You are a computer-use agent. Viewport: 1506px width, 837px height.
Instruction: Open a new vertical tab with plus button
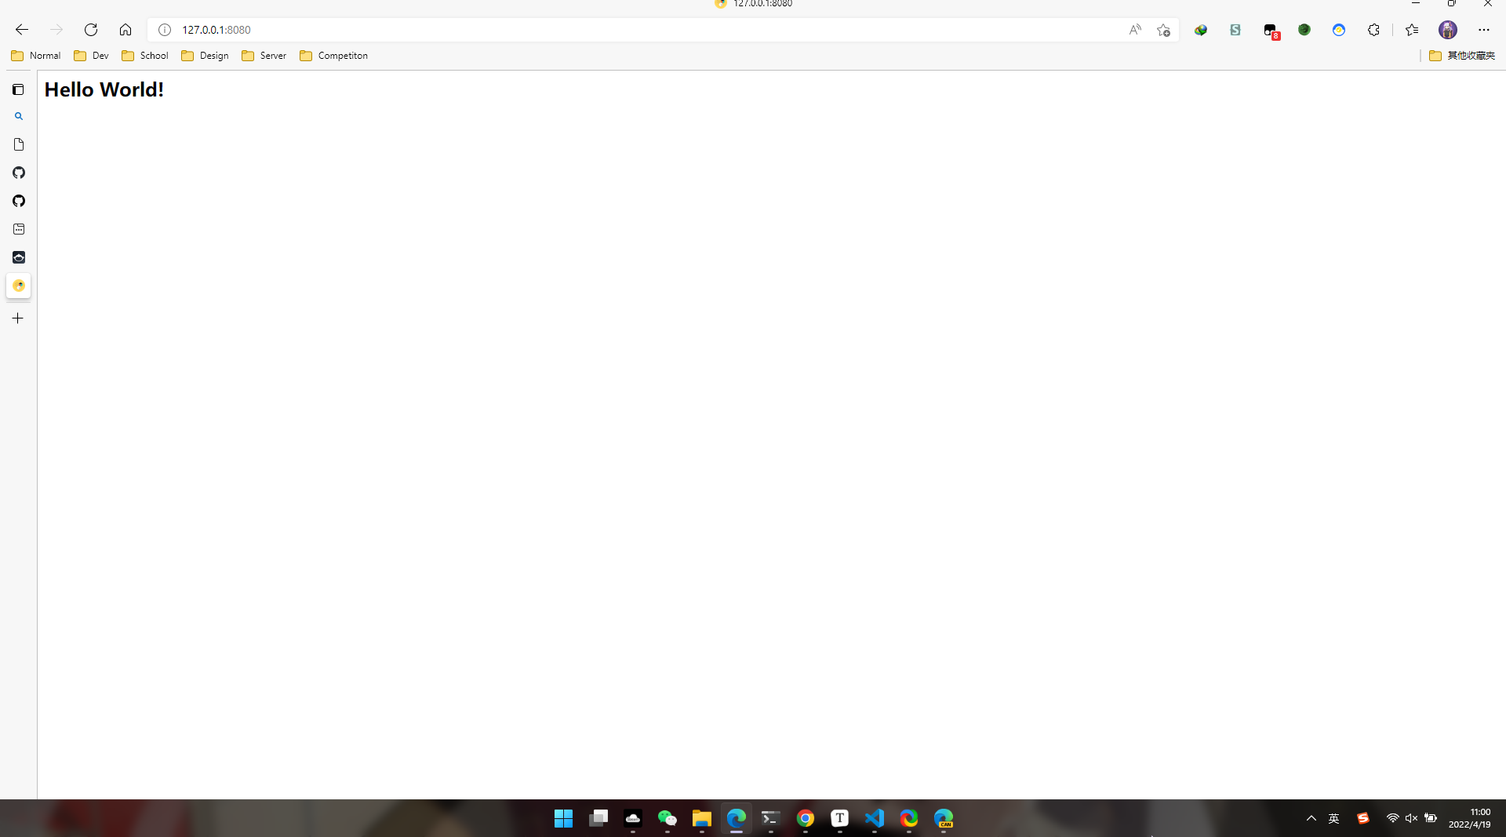pos(18,318)
